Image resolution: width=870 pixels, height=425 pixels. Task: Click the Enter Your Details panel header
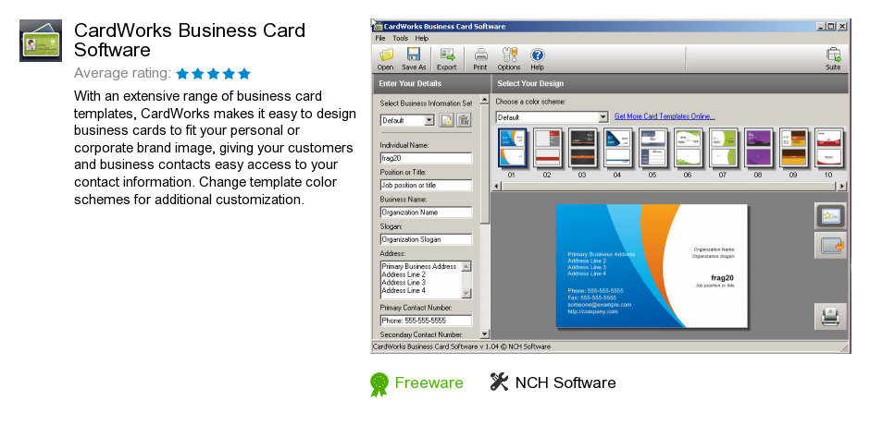click(430, 84)
